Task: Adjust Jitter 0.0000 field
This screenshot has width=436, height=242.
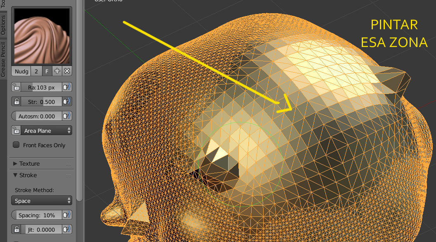Action: pyautogui.click(x=41, y=230)
